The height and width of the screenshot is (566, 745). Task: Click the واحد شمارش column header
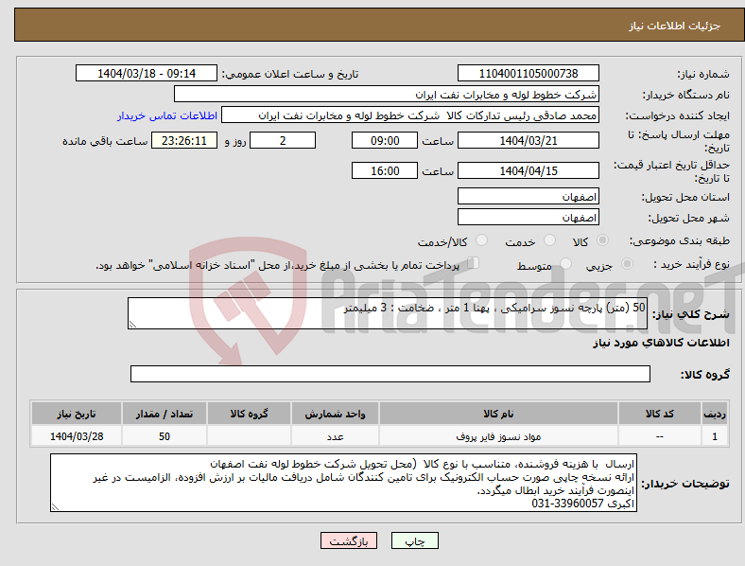tap(335, 414)
